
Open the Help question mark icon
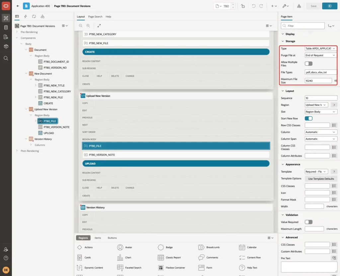tap(6, 258)
